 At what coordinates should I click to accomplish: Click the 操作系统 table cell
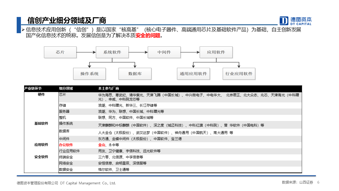[x=66, y=124]
